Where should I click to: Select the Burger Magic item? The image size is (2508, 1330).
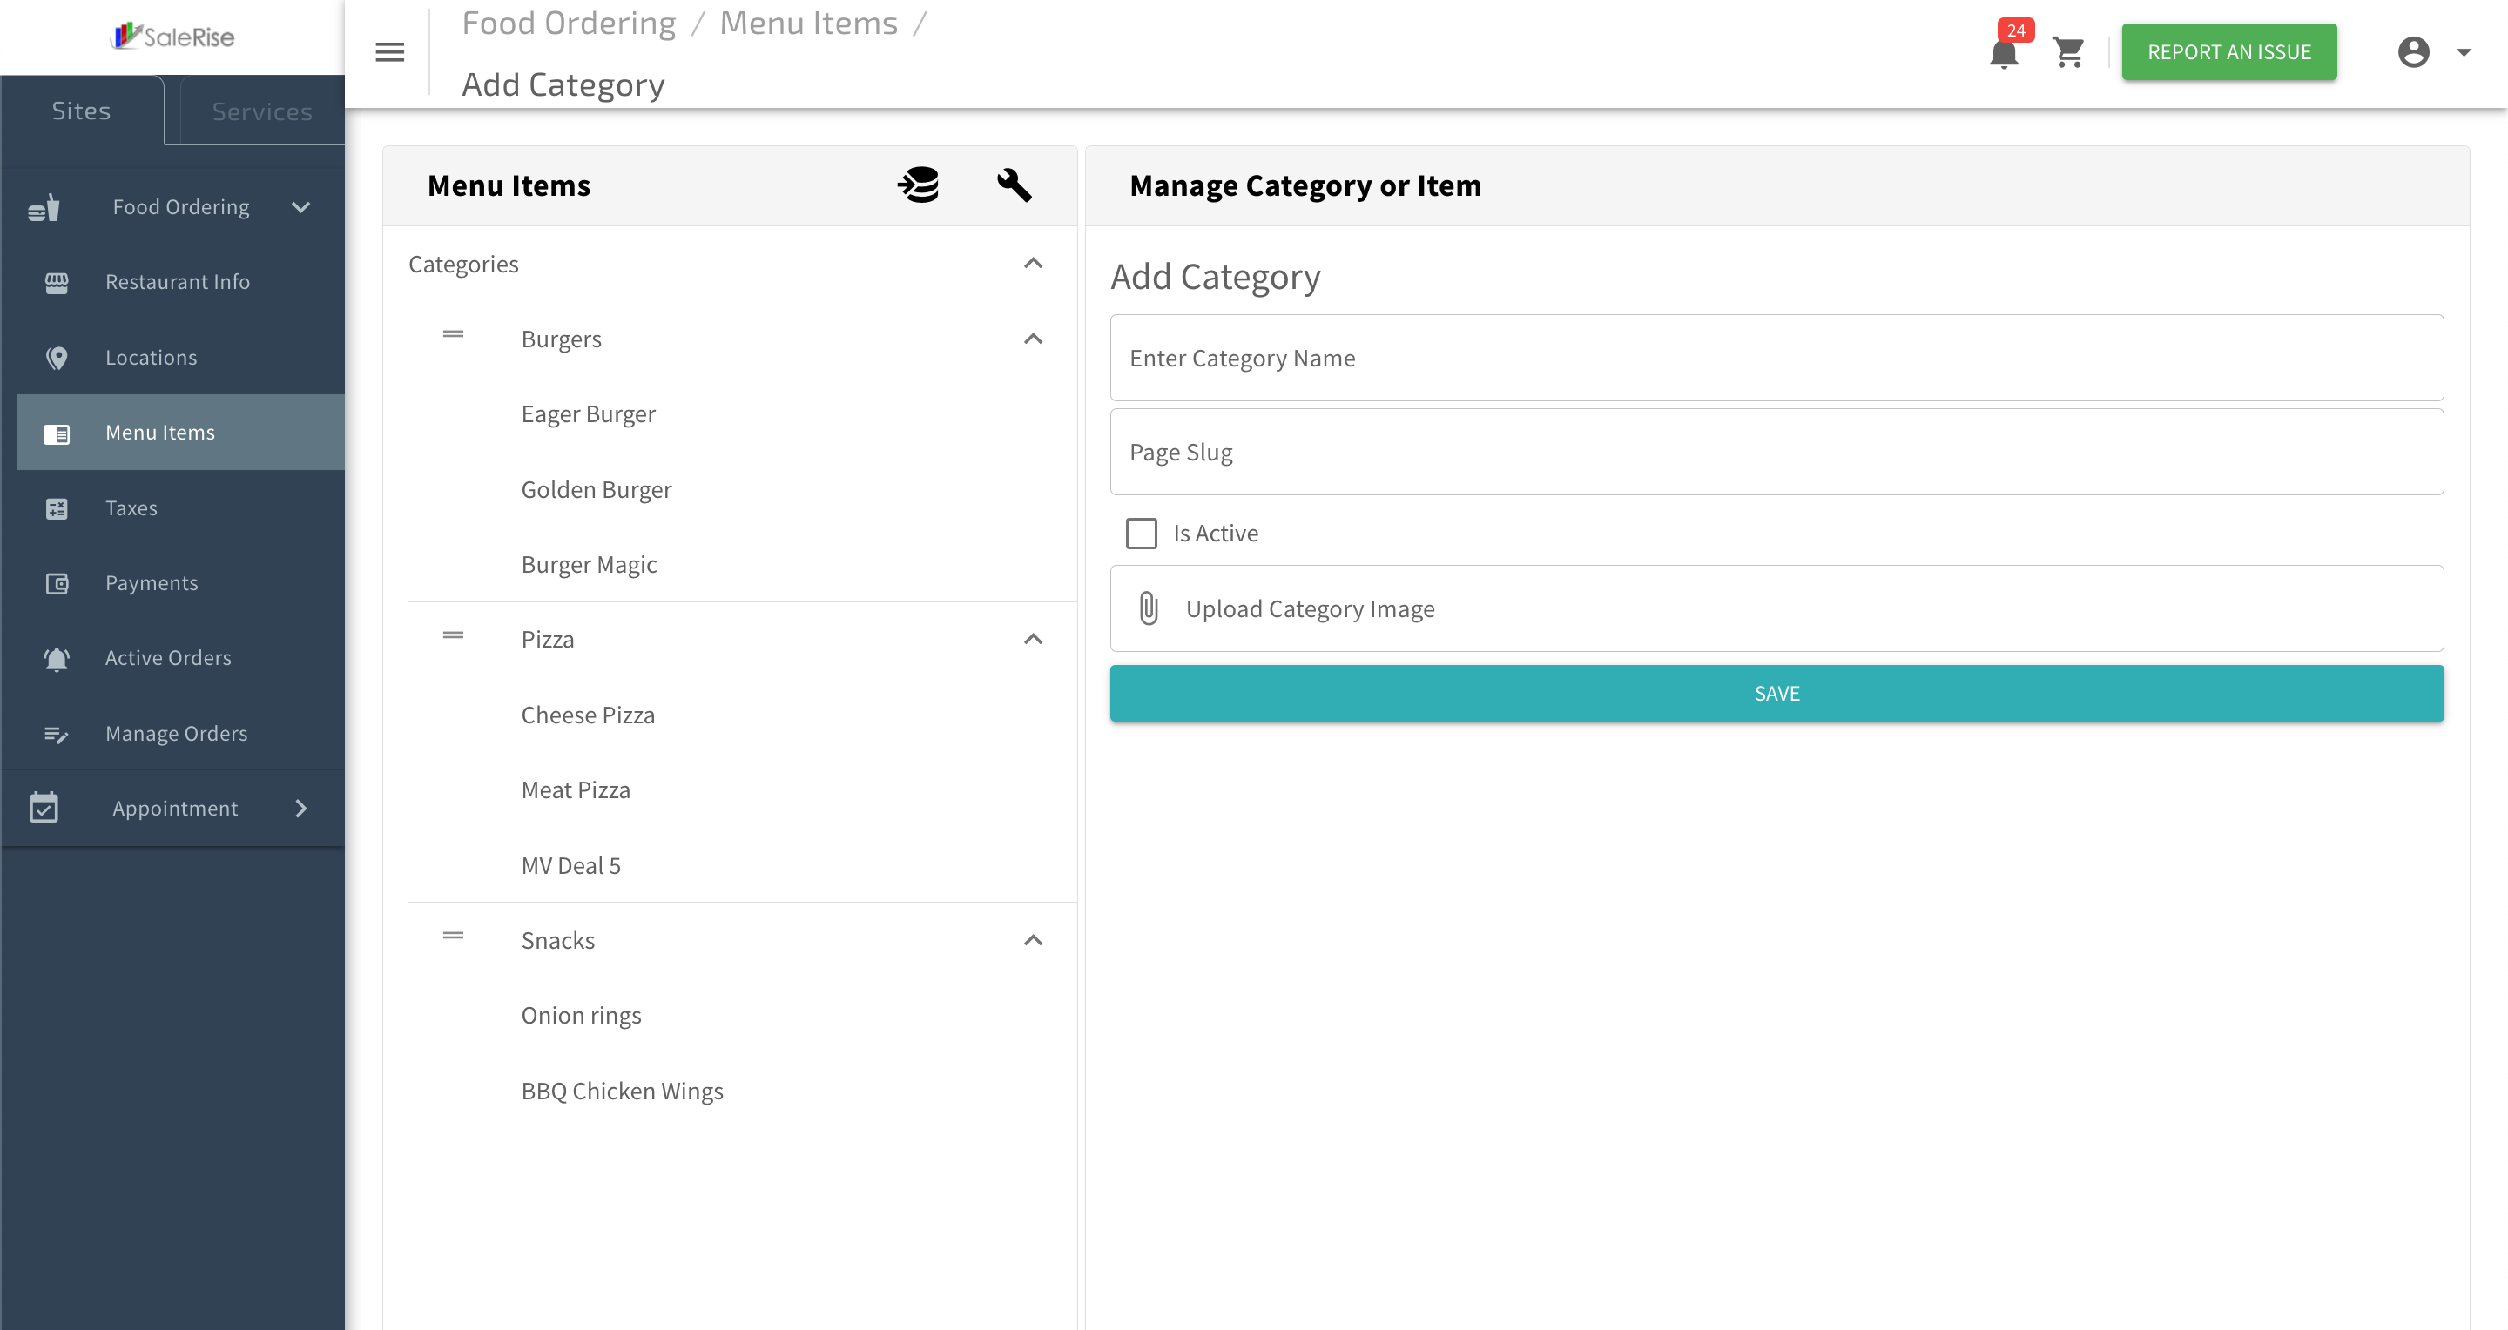point(588,564)
